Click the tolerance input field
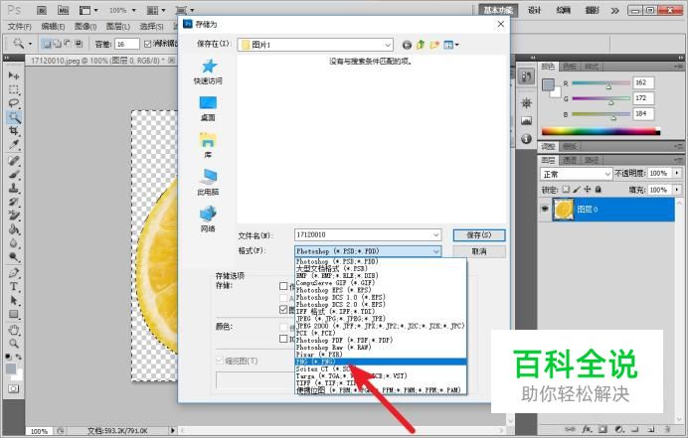Image resolution: width=688 pixels, height=438 pixels. 127,44
